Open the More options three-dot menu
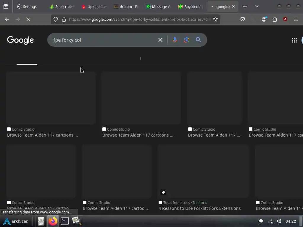The width and height of the screenshot is (303, 227). click(x=141, y=59)
